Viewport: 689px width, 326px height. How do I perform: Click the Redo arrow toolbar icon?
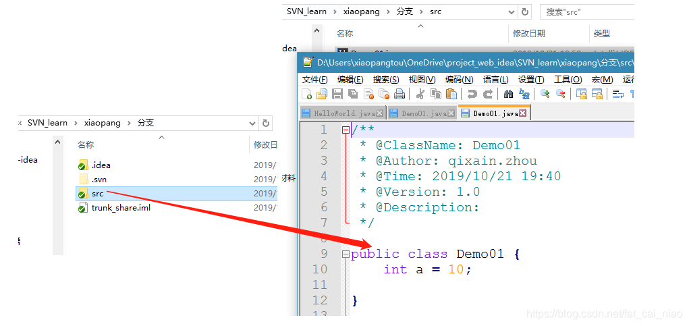click(488, 94)
